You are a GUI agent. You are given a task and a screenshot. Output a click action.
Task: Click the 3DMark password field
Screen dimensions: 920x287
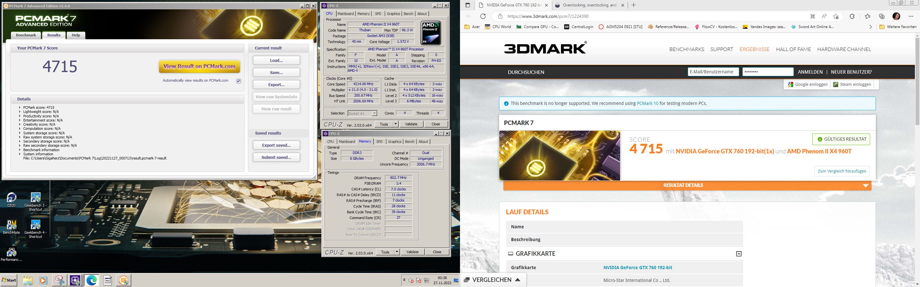coord(768,72)
